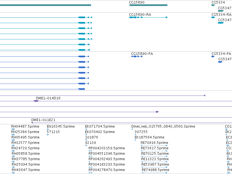Select the CG5347 gene arrow glyph

tap(221, 11)
